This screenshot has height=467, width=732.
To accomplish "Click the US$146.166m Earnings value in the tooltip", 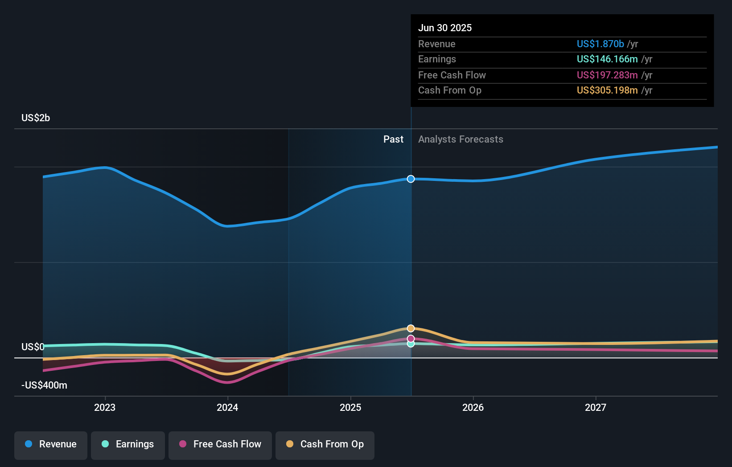I will pos(606,59).
